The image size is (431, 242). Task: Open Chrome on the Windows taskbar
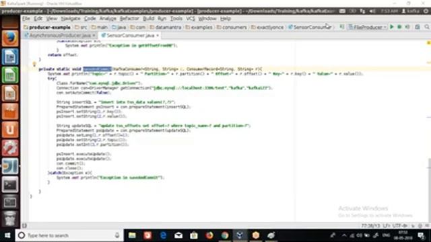coord(225,235)
